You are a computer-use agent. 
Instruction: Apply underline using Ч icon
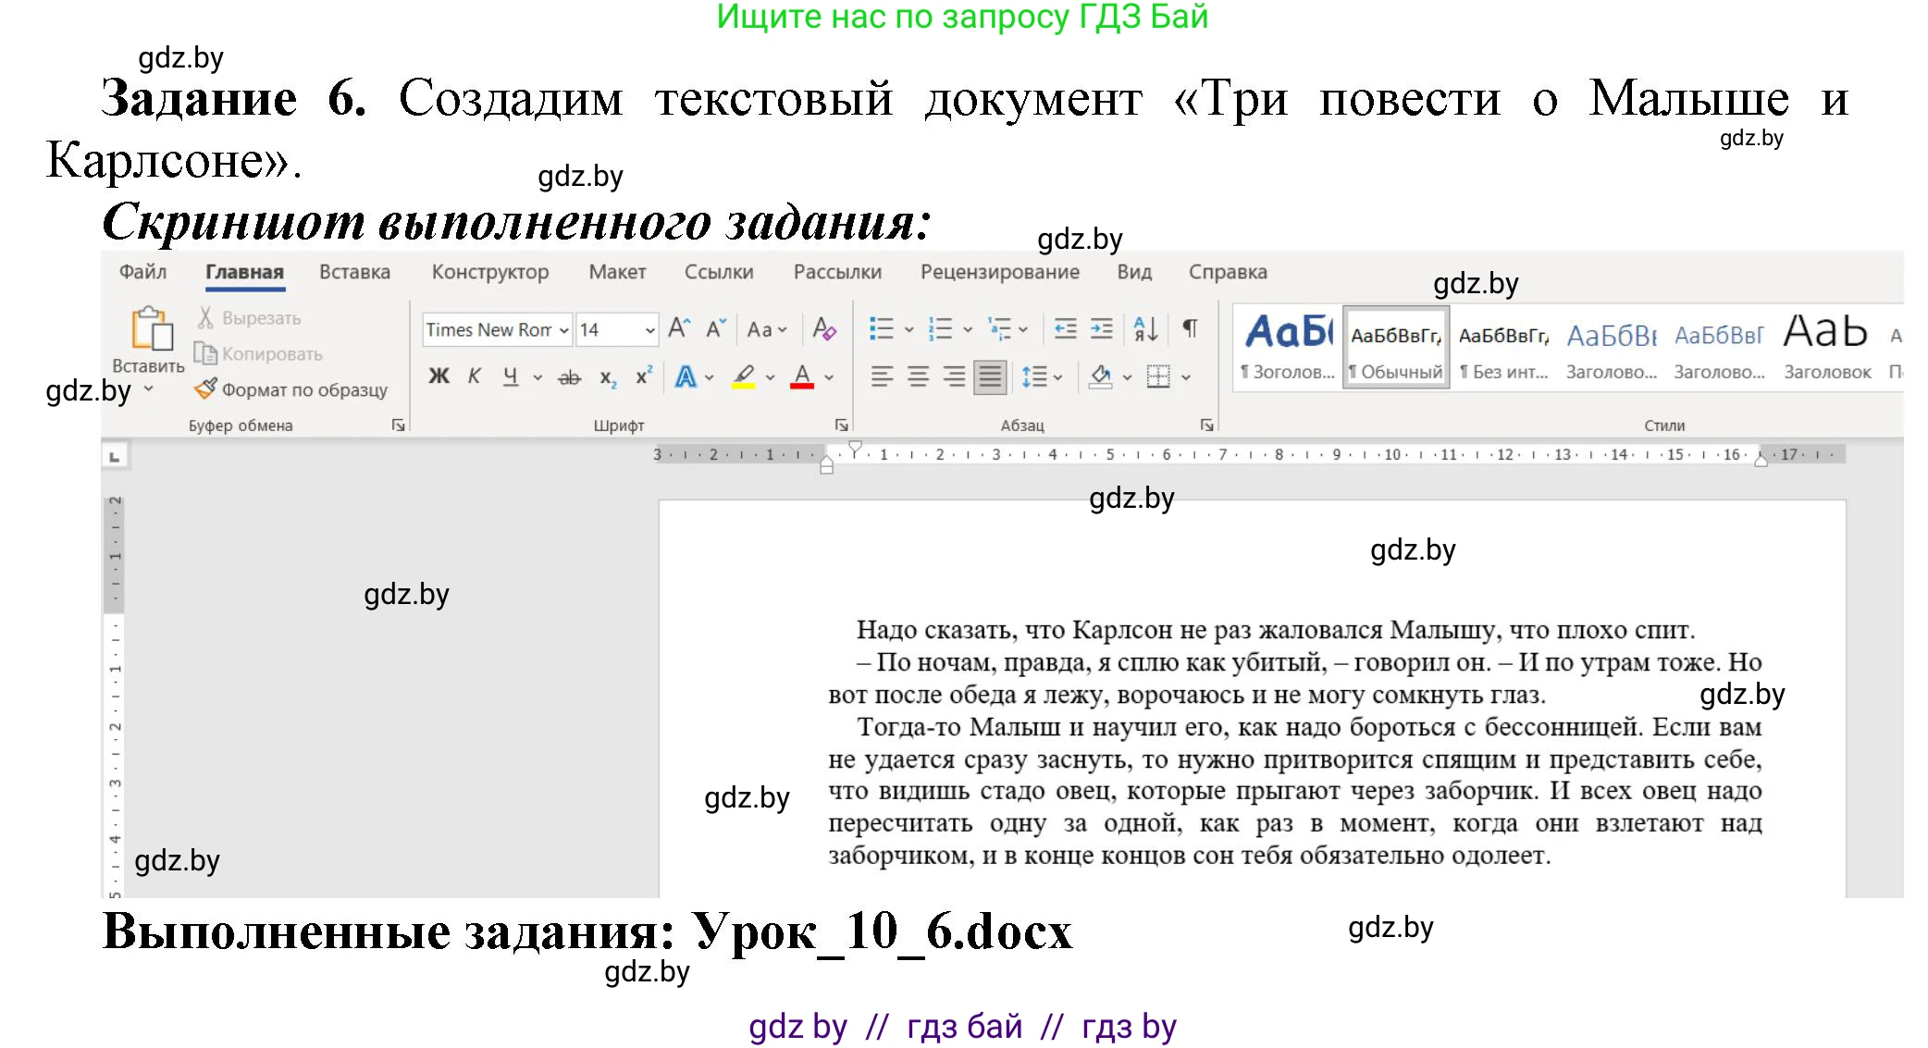point(511,376)
